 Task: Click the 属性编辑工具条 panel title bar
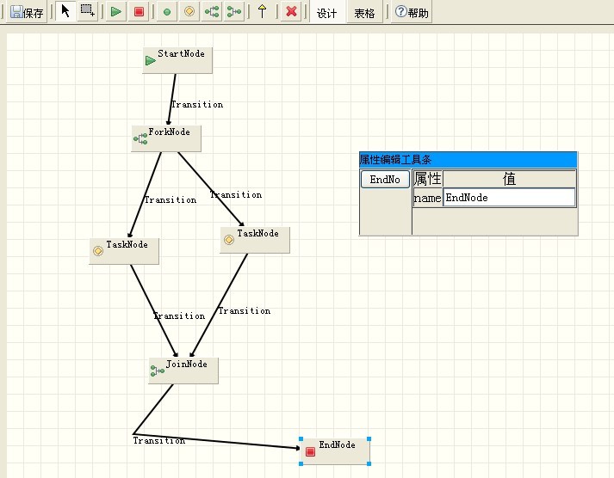[468, 160]
